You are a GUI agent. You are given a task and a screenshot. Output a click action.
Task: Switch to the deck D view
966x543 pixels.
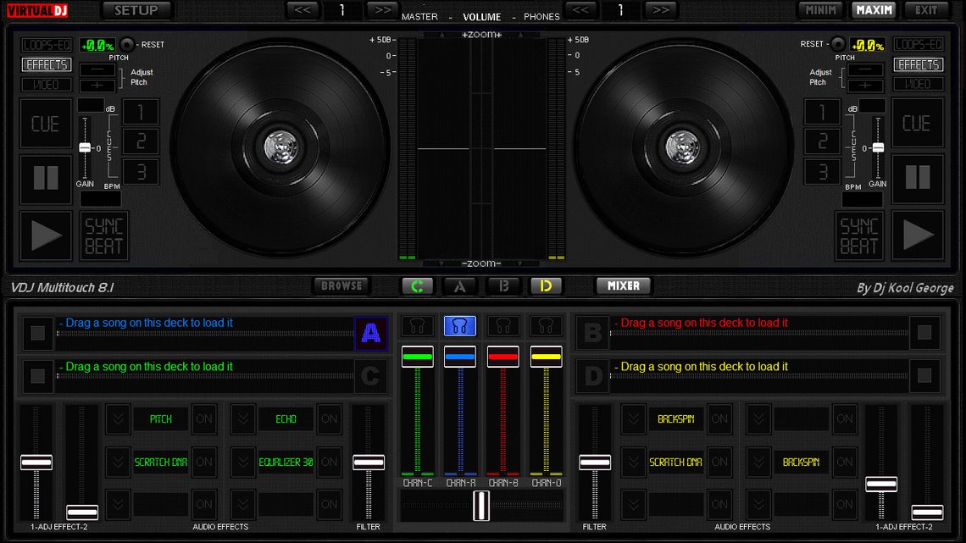(x=547, y=286)
